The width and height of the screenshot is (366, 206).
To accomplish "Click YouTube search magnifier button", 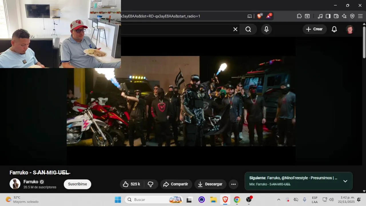I will point(248,29).
